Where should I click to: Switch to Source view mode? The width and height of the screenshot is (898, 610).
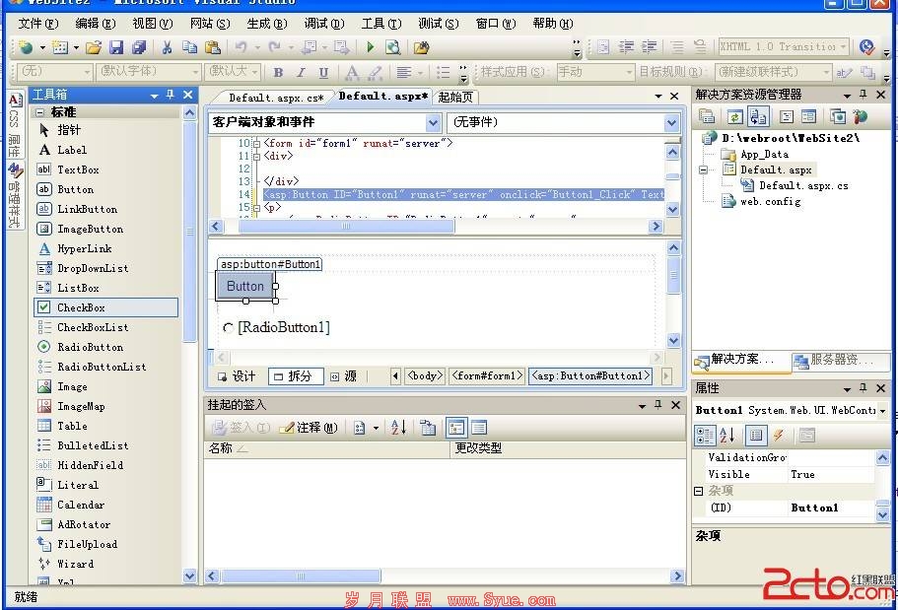click(343, 376)
